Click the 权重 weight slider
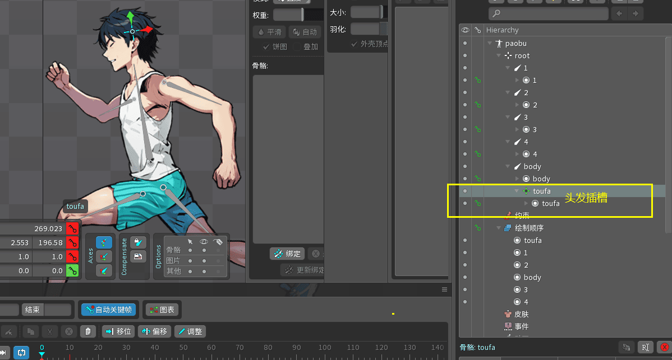The image size is (672, 360). [289, 15]
